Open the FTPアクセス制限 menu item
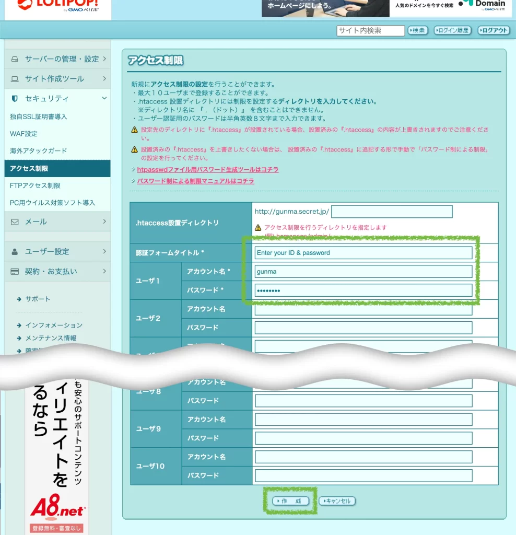 click(35, 185)
